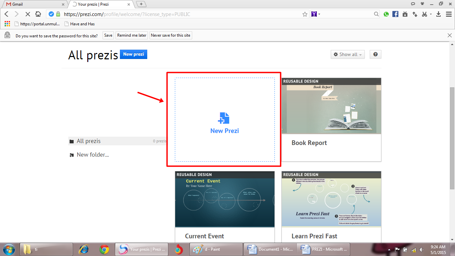455x256 pixels.
Task: Open Google Chrome from the taskbar
Action: tap(104, 249)
